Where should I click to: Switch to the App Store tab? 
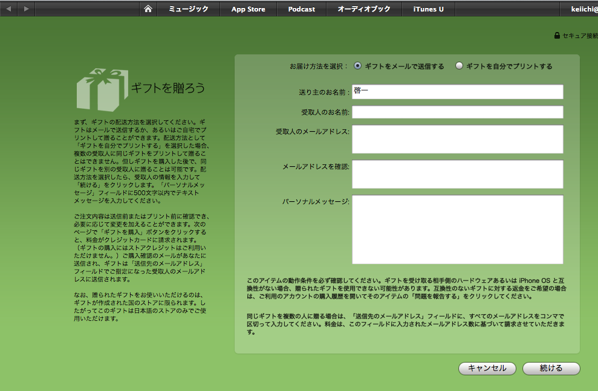(x=249, y=9)
